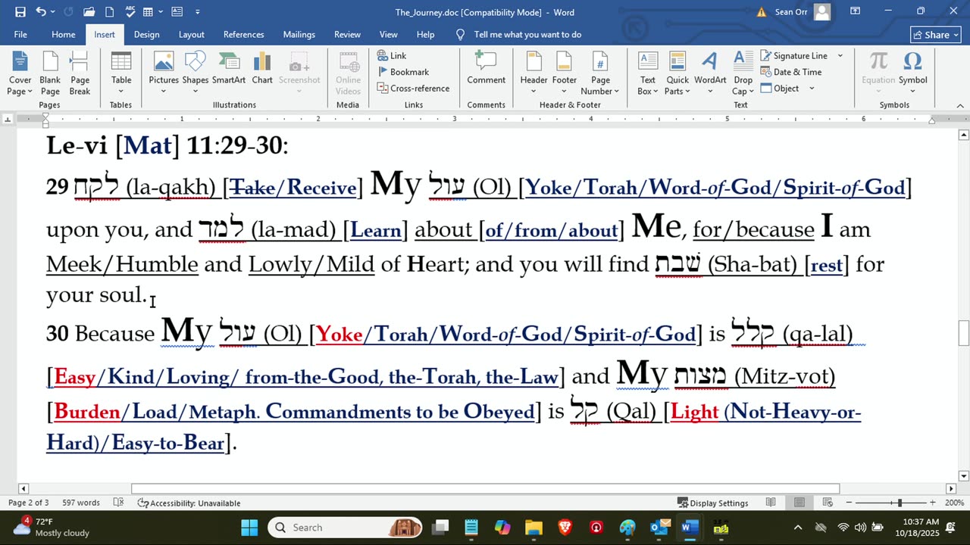Open Copilot from the taskbar

tap(502, 528)
